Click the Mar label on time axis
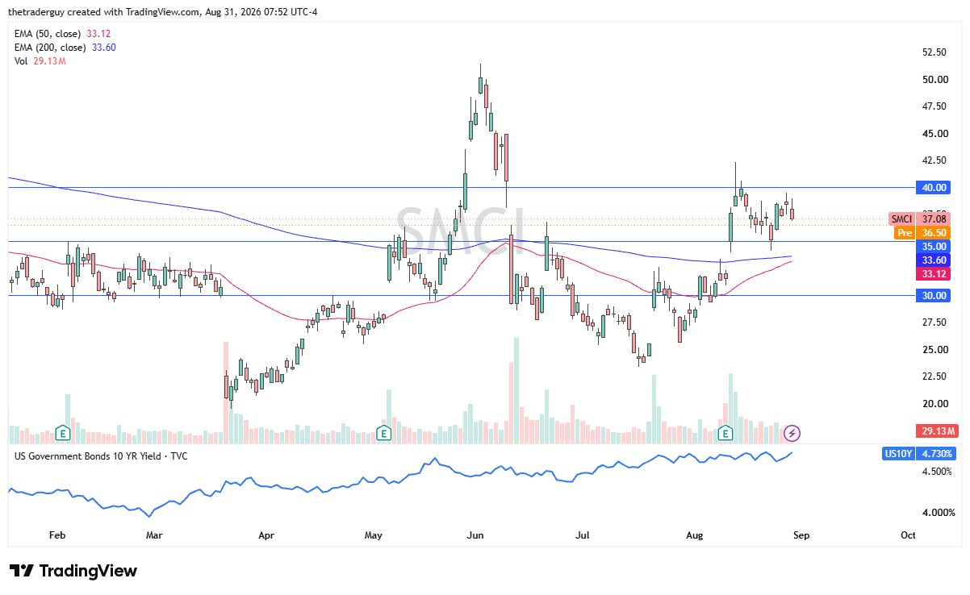Screen dimensions: 970x595 click(x=155, y=535)
